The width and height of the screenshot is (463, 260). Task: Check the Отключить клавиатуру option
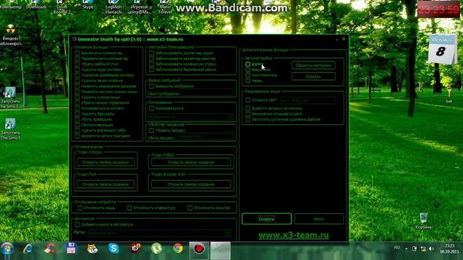(x=129, y=208)
